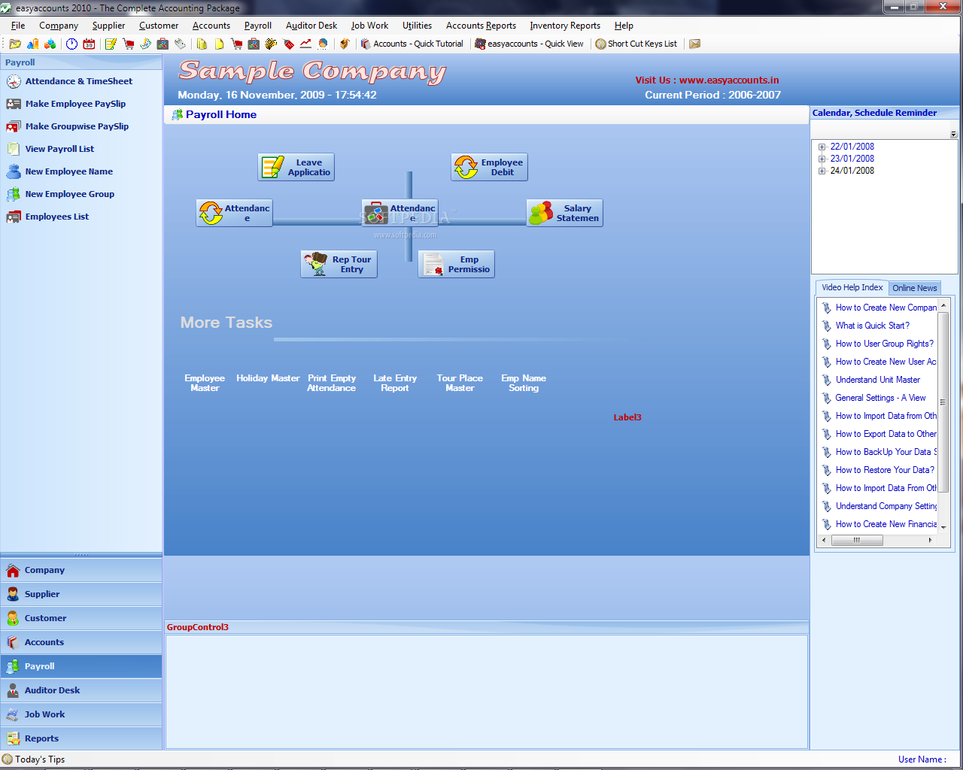Open the Utilities menu
963x770 pixels.
(417, 26)
